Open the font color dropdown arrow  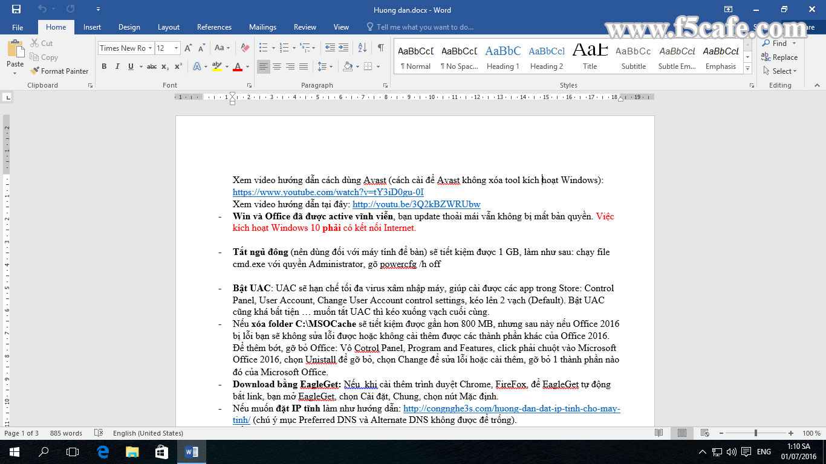[248, 66]
